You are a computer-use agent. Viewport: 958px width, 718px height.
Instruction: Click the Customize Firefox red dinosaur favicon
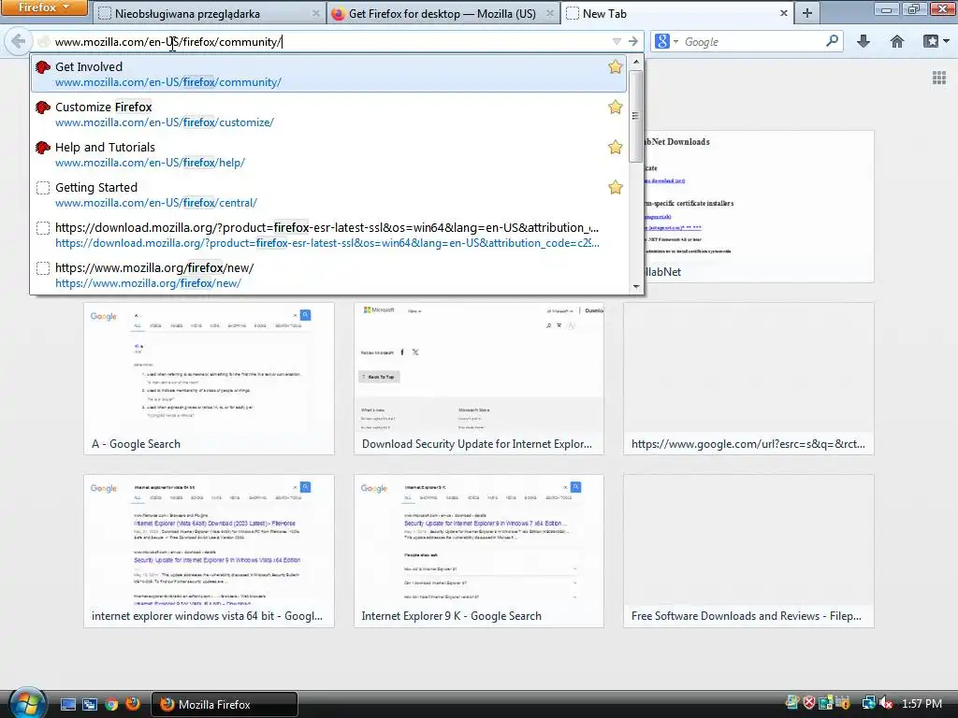tap(43, 107)
